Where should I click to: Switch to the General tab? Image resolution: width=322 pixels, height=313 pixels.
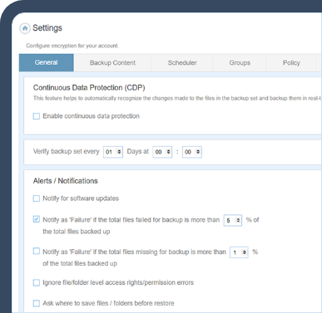click(x=47, y=62)
